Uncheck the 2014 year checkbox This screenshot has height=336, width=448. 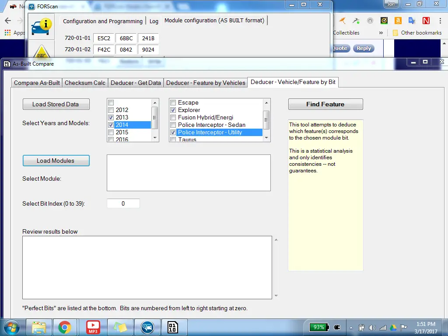(x=111, y=125)
